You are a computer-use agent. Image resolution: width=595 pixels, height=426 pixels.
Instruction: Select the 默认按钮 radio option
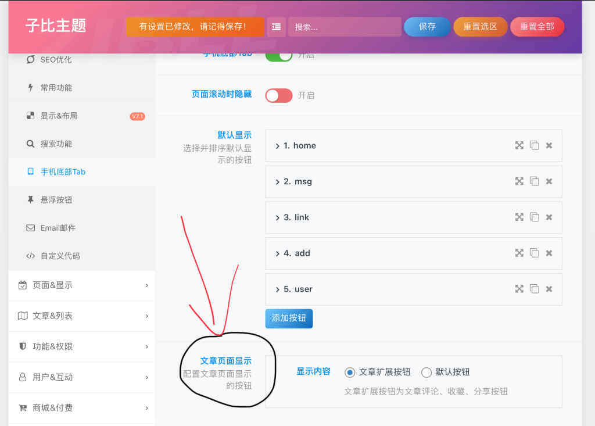(x=426, y=372)
